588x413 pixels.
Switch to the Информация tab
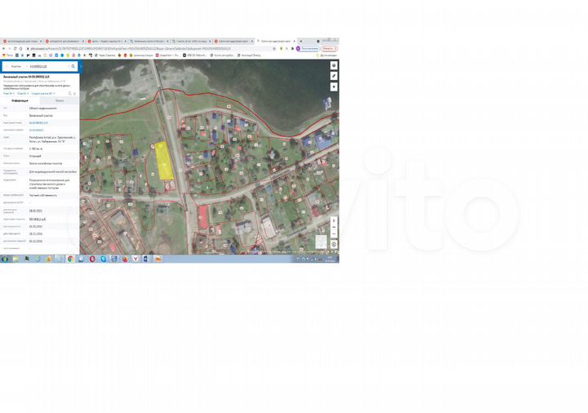coord(20,101)
